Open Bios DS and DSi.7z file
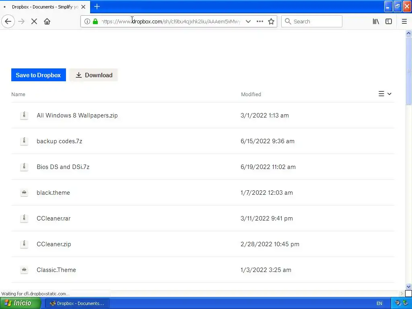Viewport: 412px width, 309px height. (x=63, y=167)
